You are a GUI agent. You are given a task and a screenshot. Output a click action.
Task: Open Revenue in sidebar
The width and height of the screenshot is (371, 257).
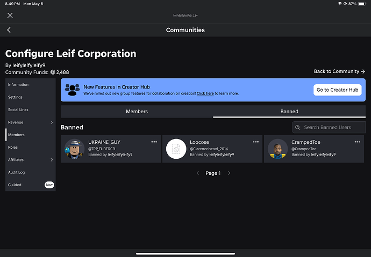31,122
